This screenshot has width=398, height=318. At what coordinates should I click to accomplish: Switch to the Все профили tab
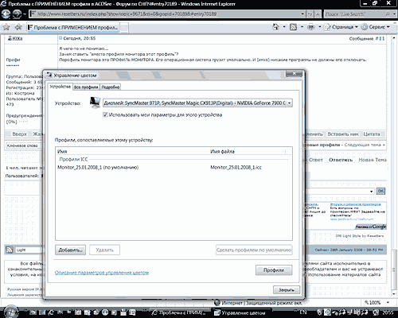[86, 87]
